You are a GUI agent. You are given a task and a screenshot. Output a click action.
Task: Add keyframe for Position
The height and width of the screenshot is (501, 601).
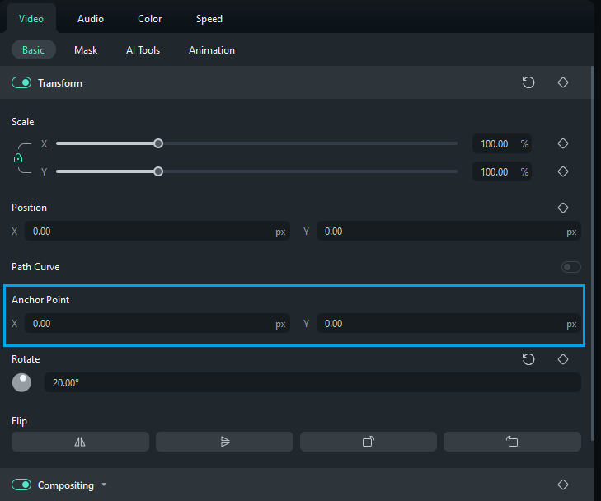point(563,208)
